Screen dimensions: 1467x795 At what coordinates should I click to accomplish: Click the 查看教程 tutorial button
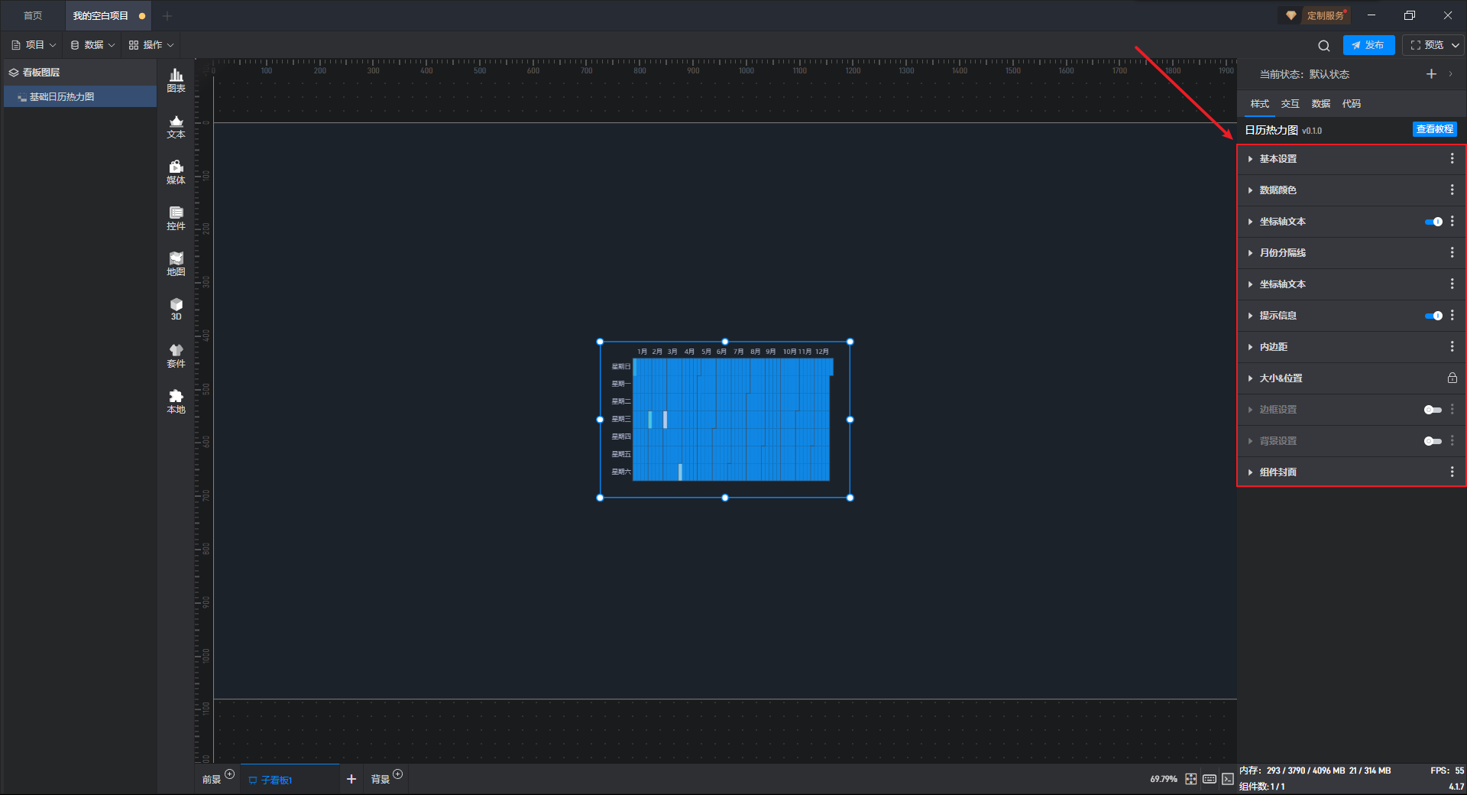pos(1434,129)
